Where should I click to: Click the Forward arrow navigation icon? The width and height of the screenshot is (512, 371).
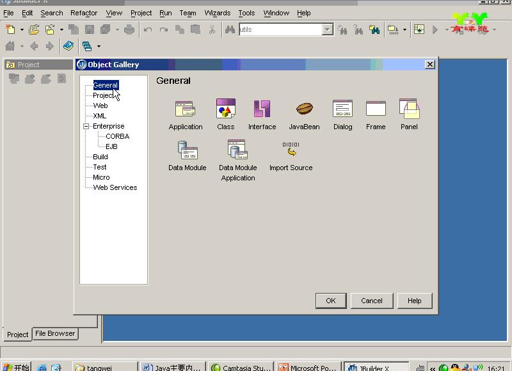50,46
